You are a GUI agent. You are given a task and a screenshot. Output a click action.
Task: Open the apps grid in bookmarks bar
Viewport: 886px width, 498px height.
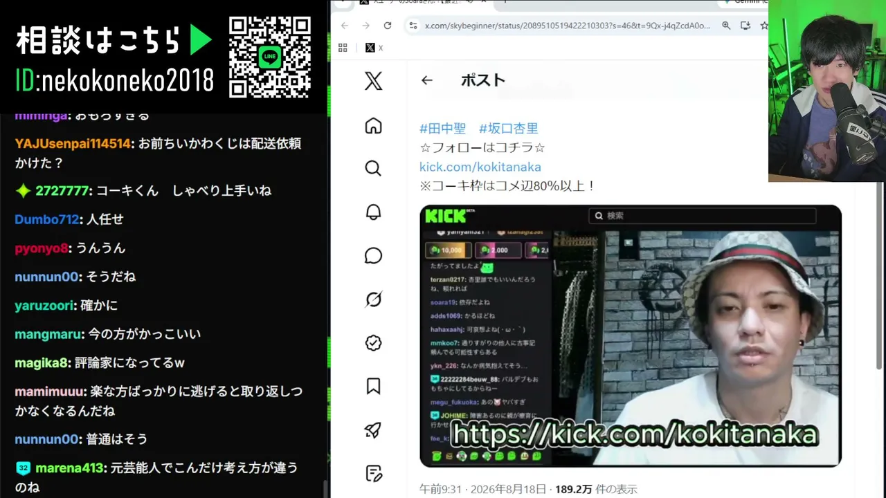coord(343,48)
